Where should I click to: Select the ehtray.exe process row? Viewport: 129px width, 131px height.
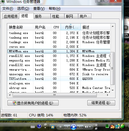(x=59, y=88)
